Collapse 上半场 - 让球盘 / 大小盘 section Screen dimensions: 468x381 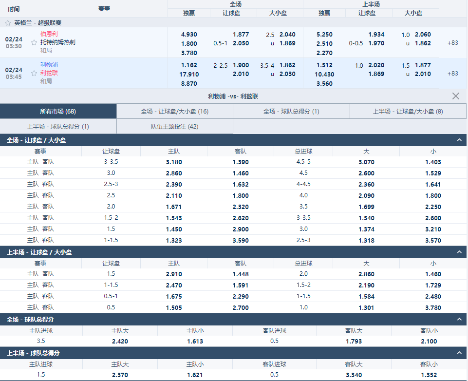[459, 252]
